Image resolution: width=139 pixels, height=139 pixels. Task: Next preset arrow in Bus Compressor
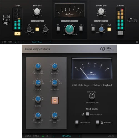click(80, 136)
